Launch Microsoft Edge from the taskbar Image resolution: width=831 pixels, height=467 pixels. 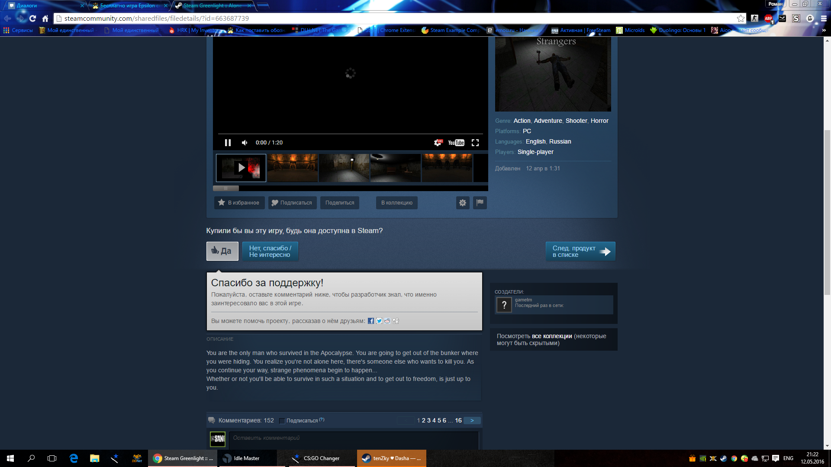point(74,458)
